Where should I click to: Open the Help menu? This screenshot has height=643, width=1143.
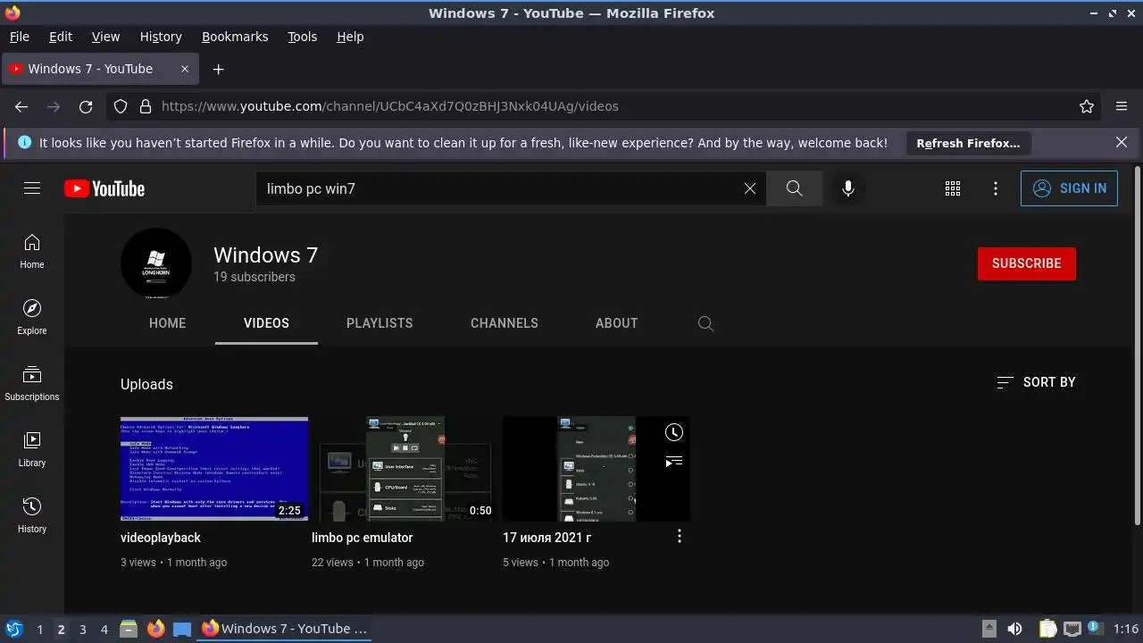coord(350,37)
